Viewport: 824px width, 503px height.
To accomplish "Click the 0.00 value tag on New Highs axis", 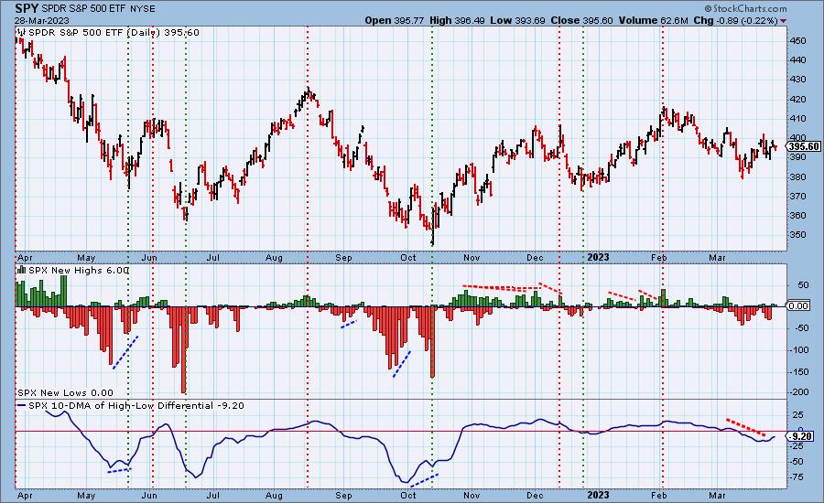I will click(798, 305).
